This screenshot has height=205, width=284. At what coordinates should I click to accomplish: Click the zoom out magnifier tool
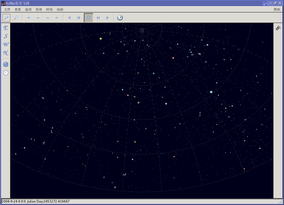pyautogui.click(x=16, y=17)
